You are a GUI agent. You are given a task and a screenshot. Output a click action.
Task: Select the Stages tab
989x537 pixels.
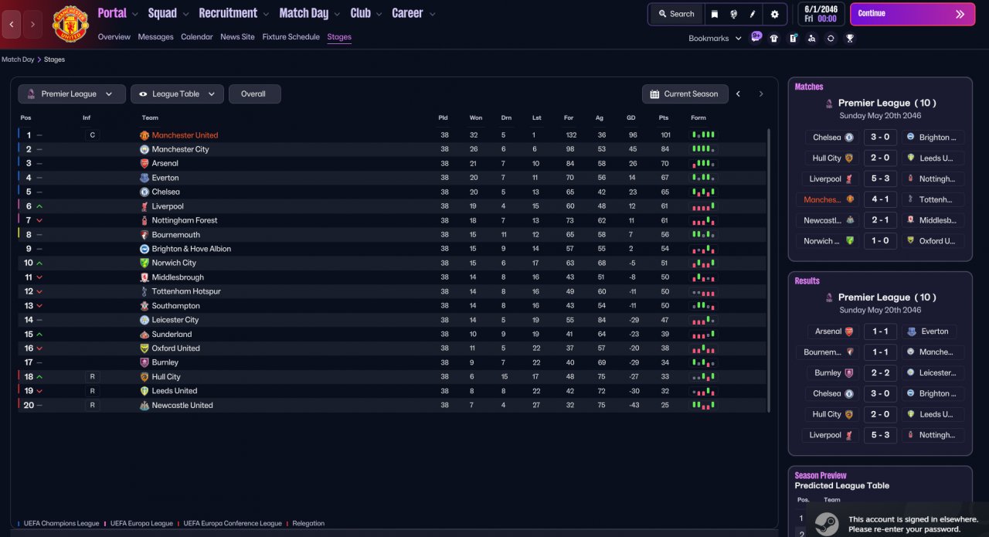339,37
